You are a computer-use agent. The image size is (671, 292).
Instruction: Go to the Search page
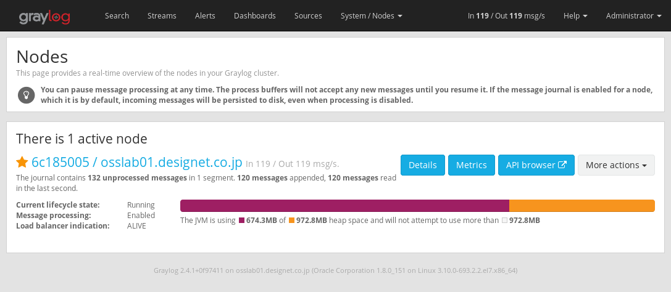[117, 16]
